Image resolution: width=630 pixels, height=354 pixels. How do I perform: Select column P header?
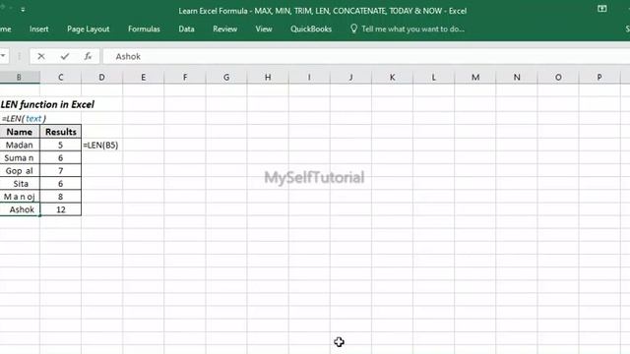pyautogui.click(x=599, y=77)
